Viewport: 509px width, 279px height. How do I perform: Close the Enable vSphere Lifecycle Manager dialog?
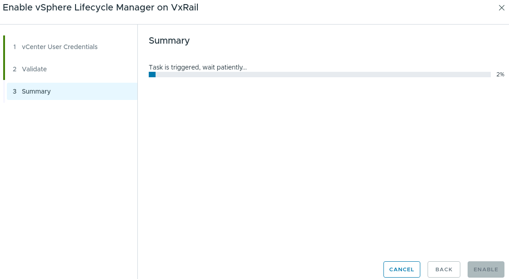coord(502,8)
